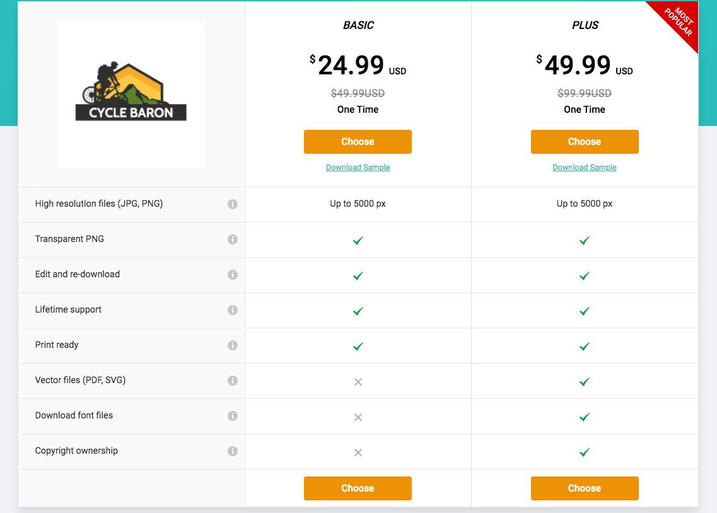Click Plus plan Copyright ownership checkmark

(585, 452)
